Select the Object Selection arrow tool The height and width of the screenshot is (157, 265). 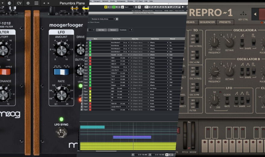[x=147, y=7]
